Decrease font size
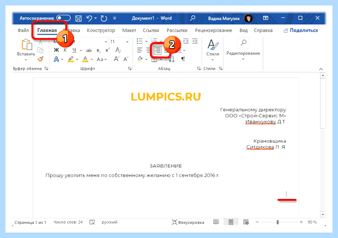The image size is (338, 238). (x=126, y=59)
